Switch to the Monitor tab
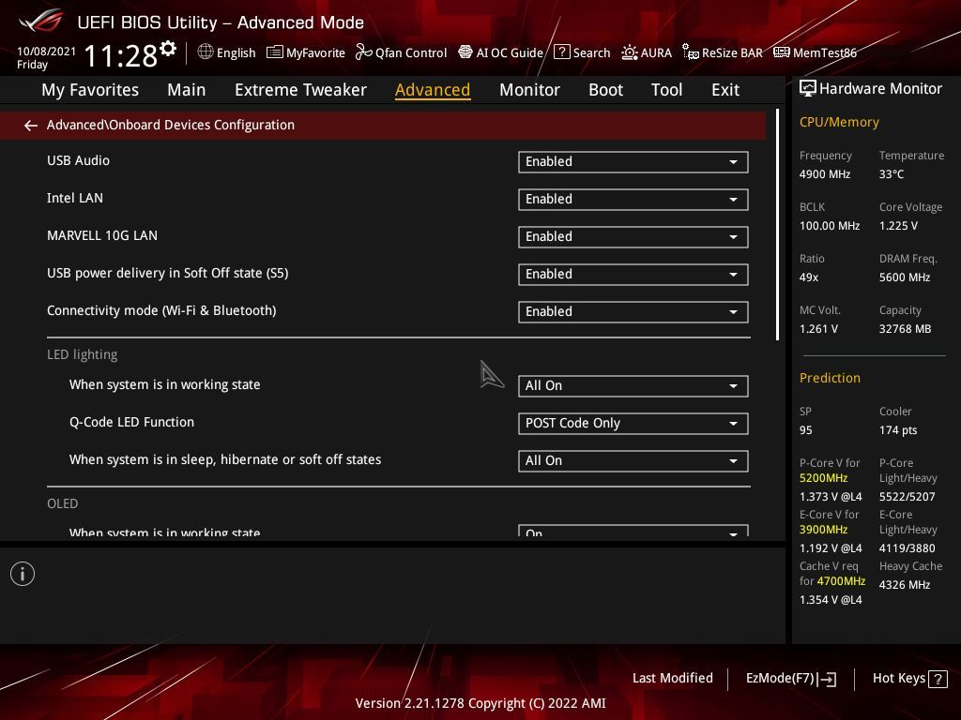 (529, 90)
